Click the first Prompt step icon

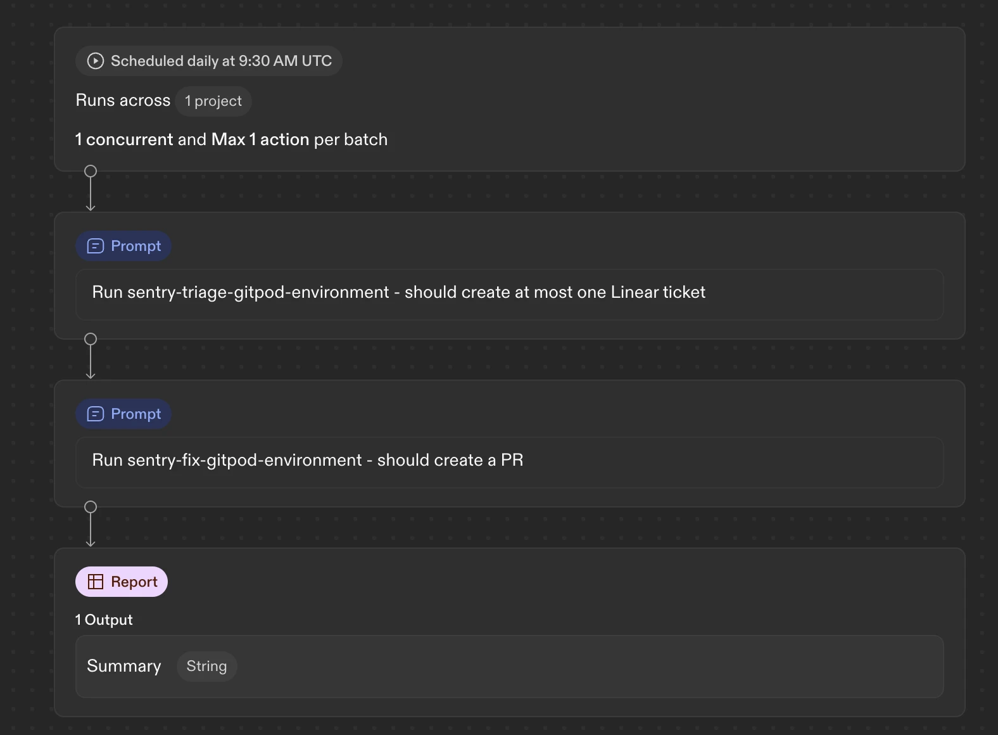tap(95, 246)
